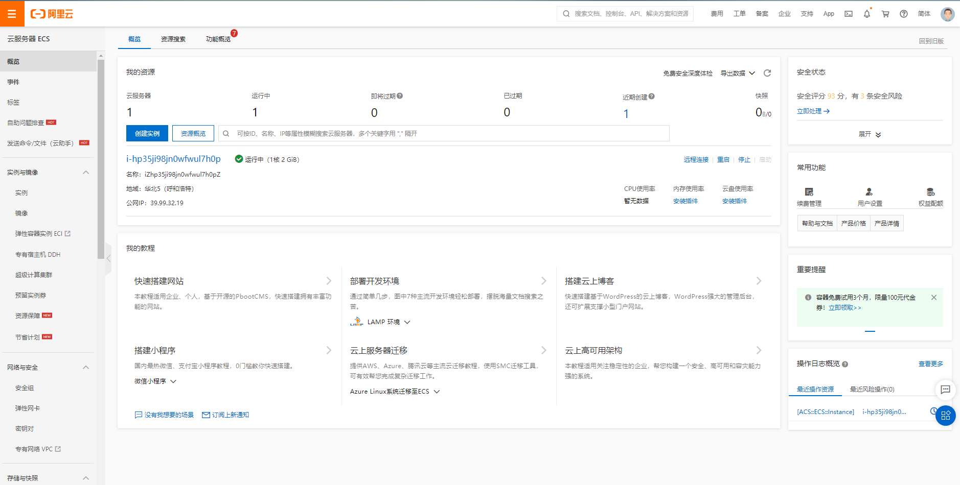Click help icon beside 操作日志概览
The width and height of the screenshot is (960, 485).
845,364
